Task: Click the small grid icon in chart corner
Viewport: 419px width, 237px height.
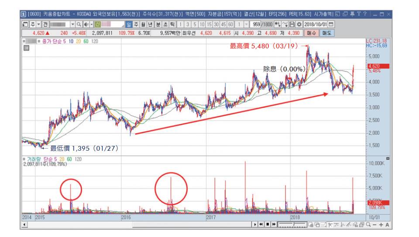Action: point(26,48)
